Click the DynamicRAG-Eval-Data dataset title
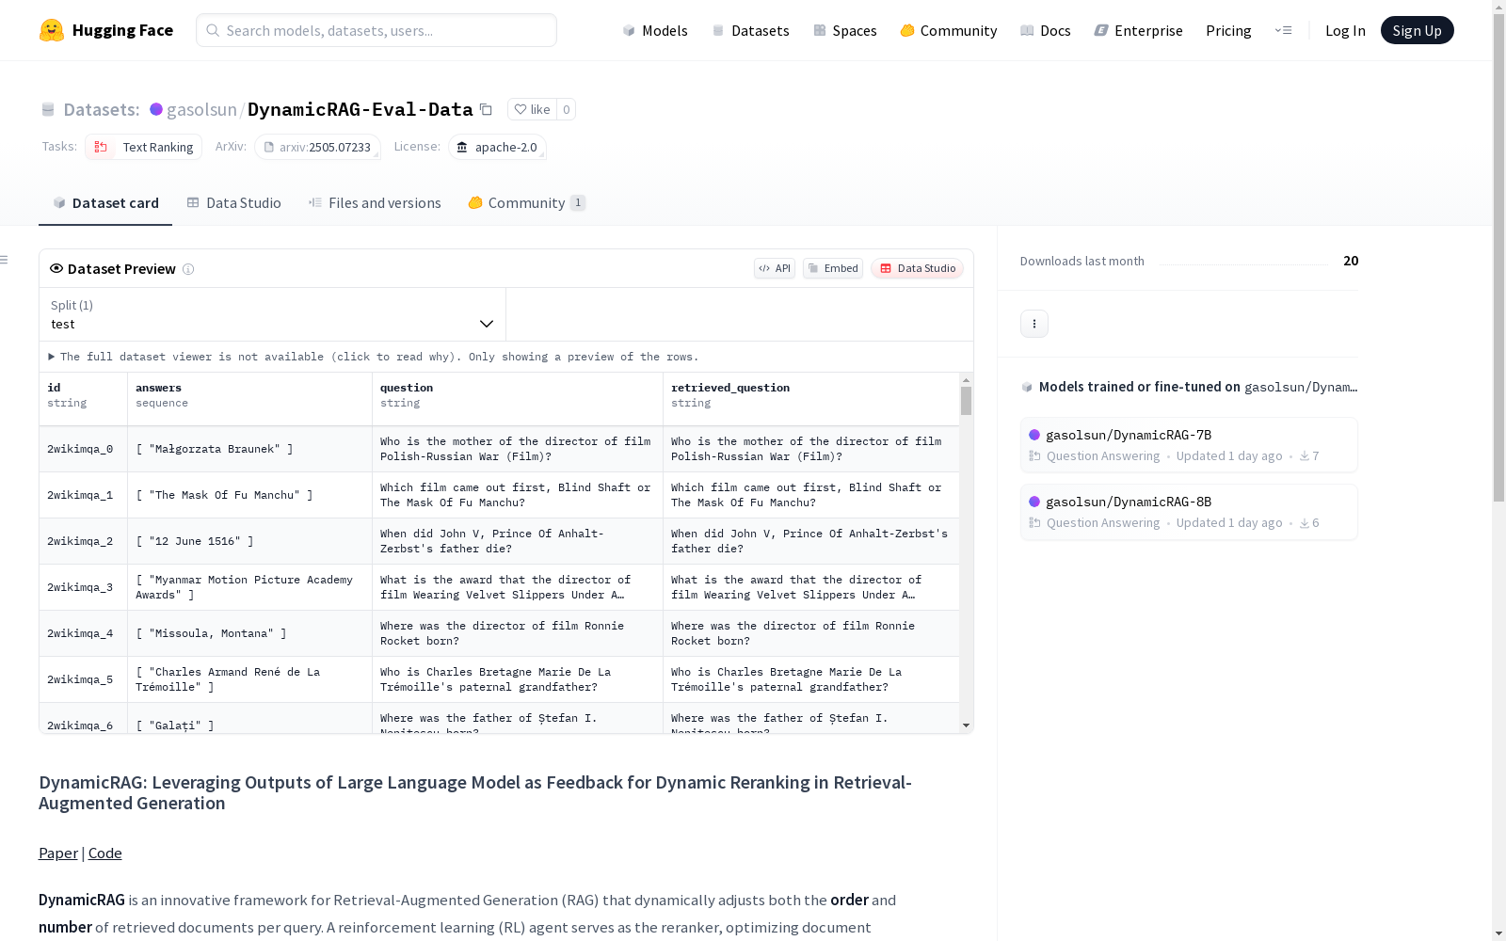The width and height of the screenshot is (1506, 941). [x=360, y=109]
